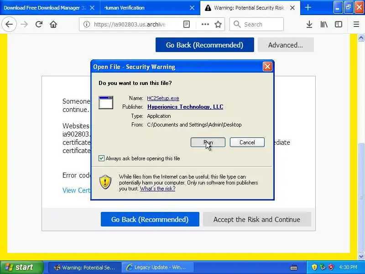Open the Downloads arrow panel
365x274 pixels.
pyautogui.click(x=309, y=24)
